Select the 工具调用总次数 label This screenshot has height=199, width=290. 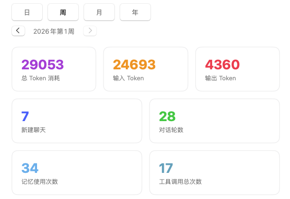[180, 181]
